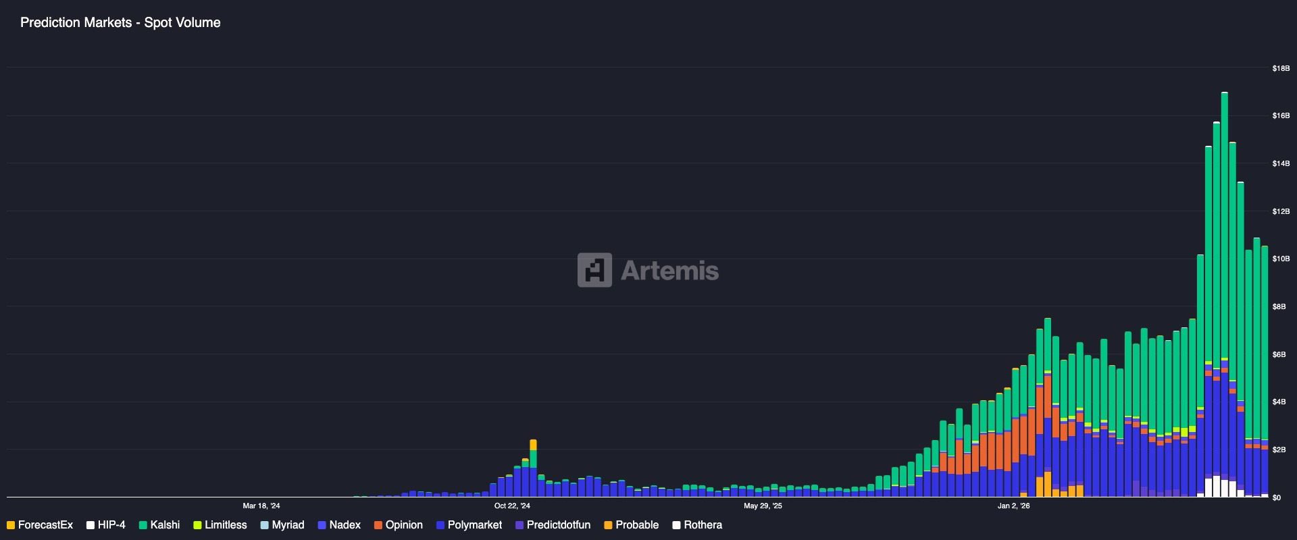The width and height of the screenshot is (1297, 540).
Task: Click the '$6B' y-axis label
Action: [1279, 354]
